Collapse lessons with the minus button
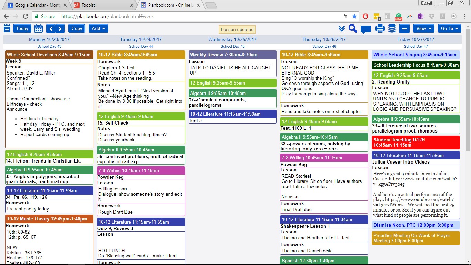The height and width of the screenshot is (265, 471). tap(405, 29)
